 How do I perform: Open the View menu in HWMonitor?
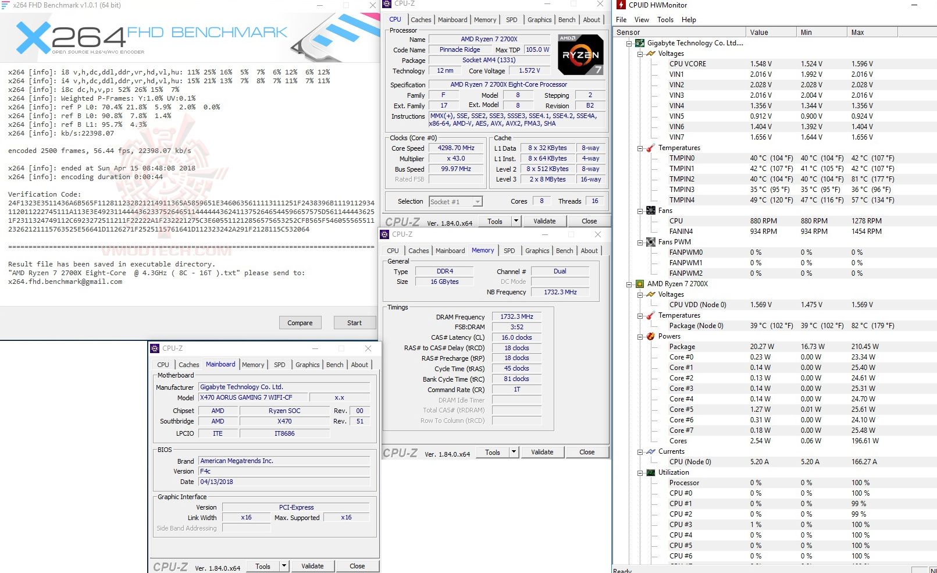(x=642, y=20)
